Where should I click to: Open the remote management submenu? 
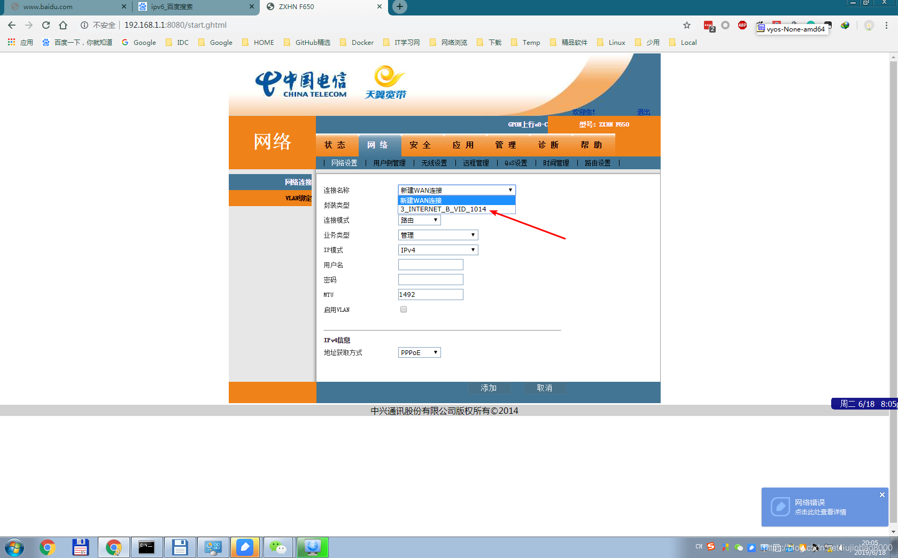coord(476,163)
